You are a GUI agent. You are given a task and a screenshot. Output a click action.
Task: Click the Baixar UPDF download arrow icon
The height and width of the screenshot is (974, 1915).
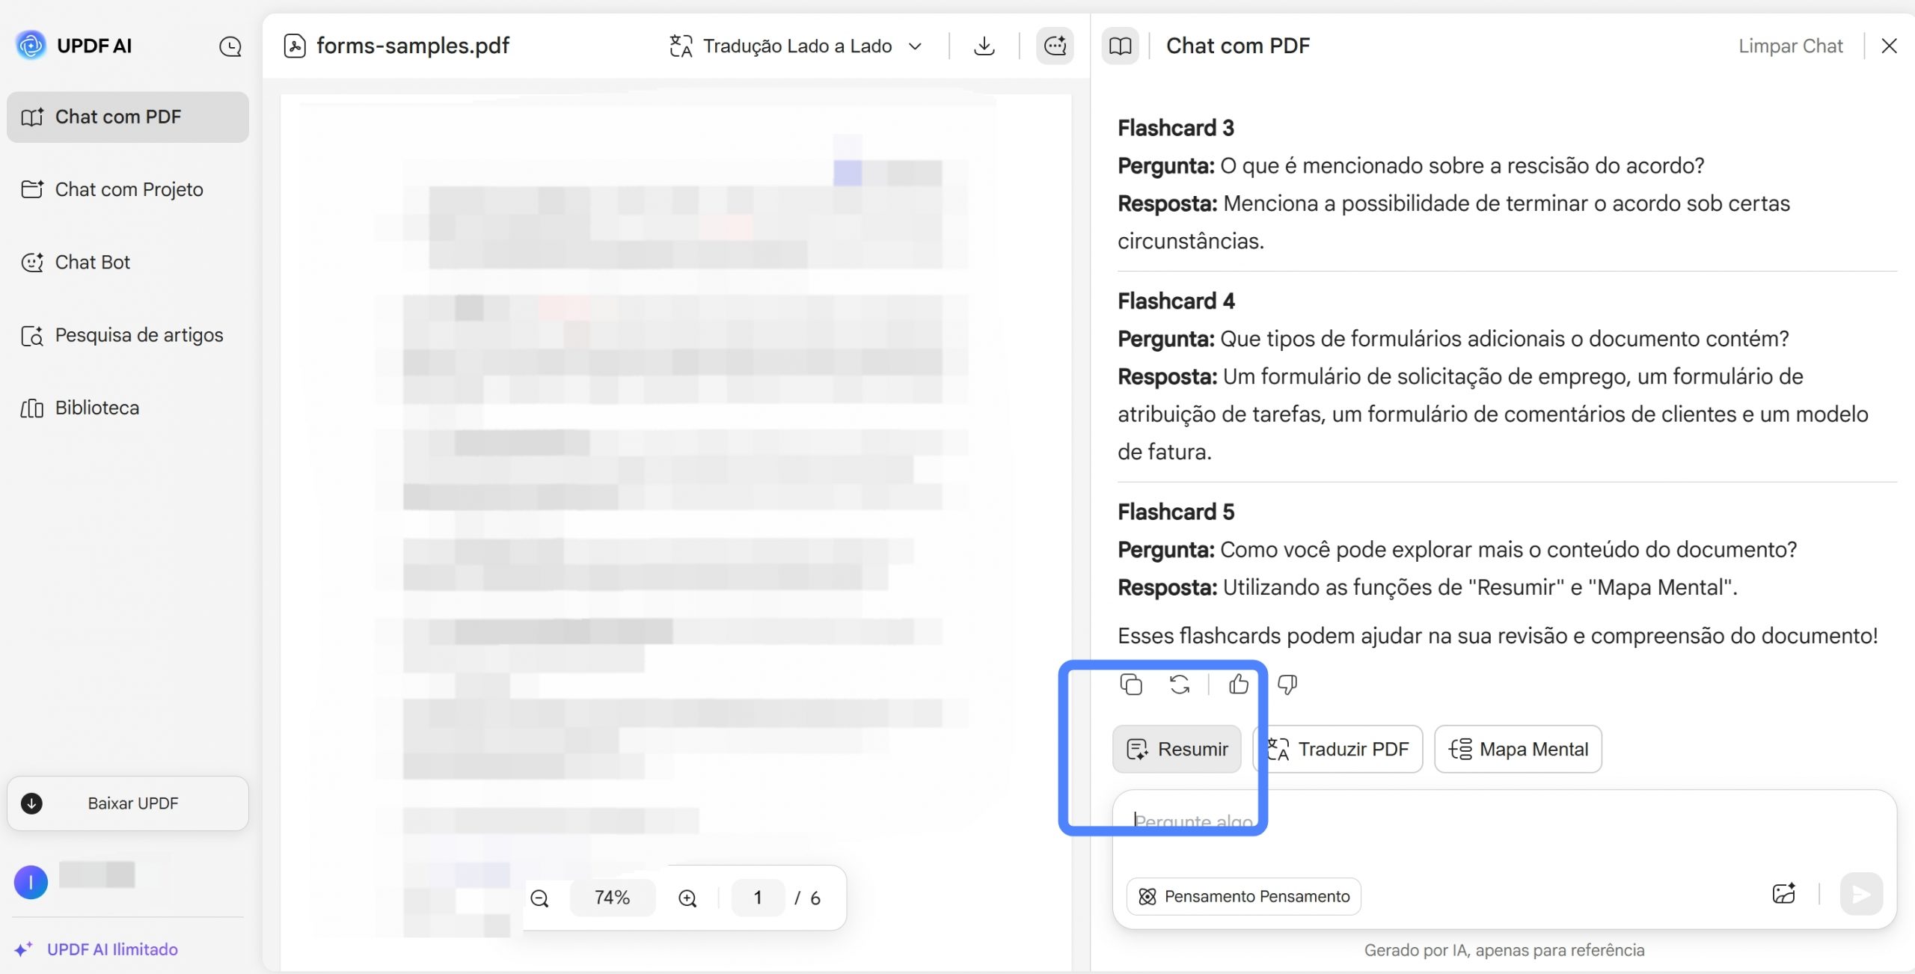tap(31, 803)
